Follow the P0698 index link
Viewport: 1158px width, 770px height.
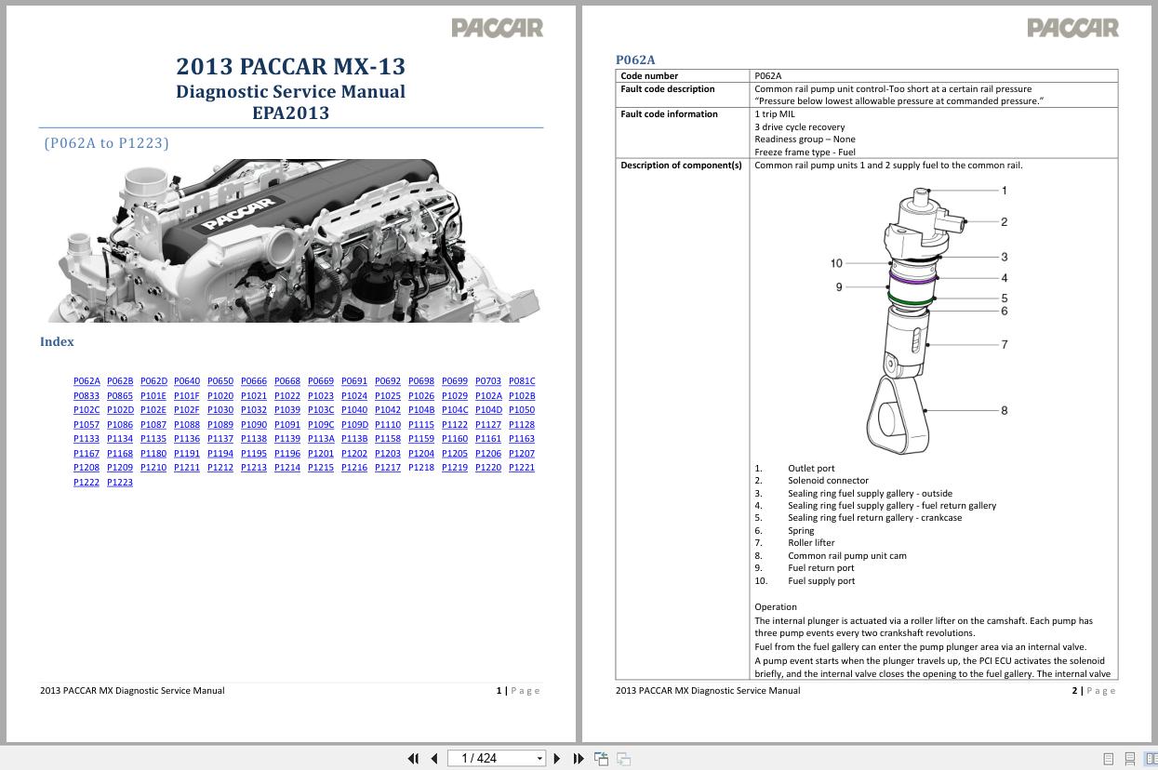[x=421, y=381]
